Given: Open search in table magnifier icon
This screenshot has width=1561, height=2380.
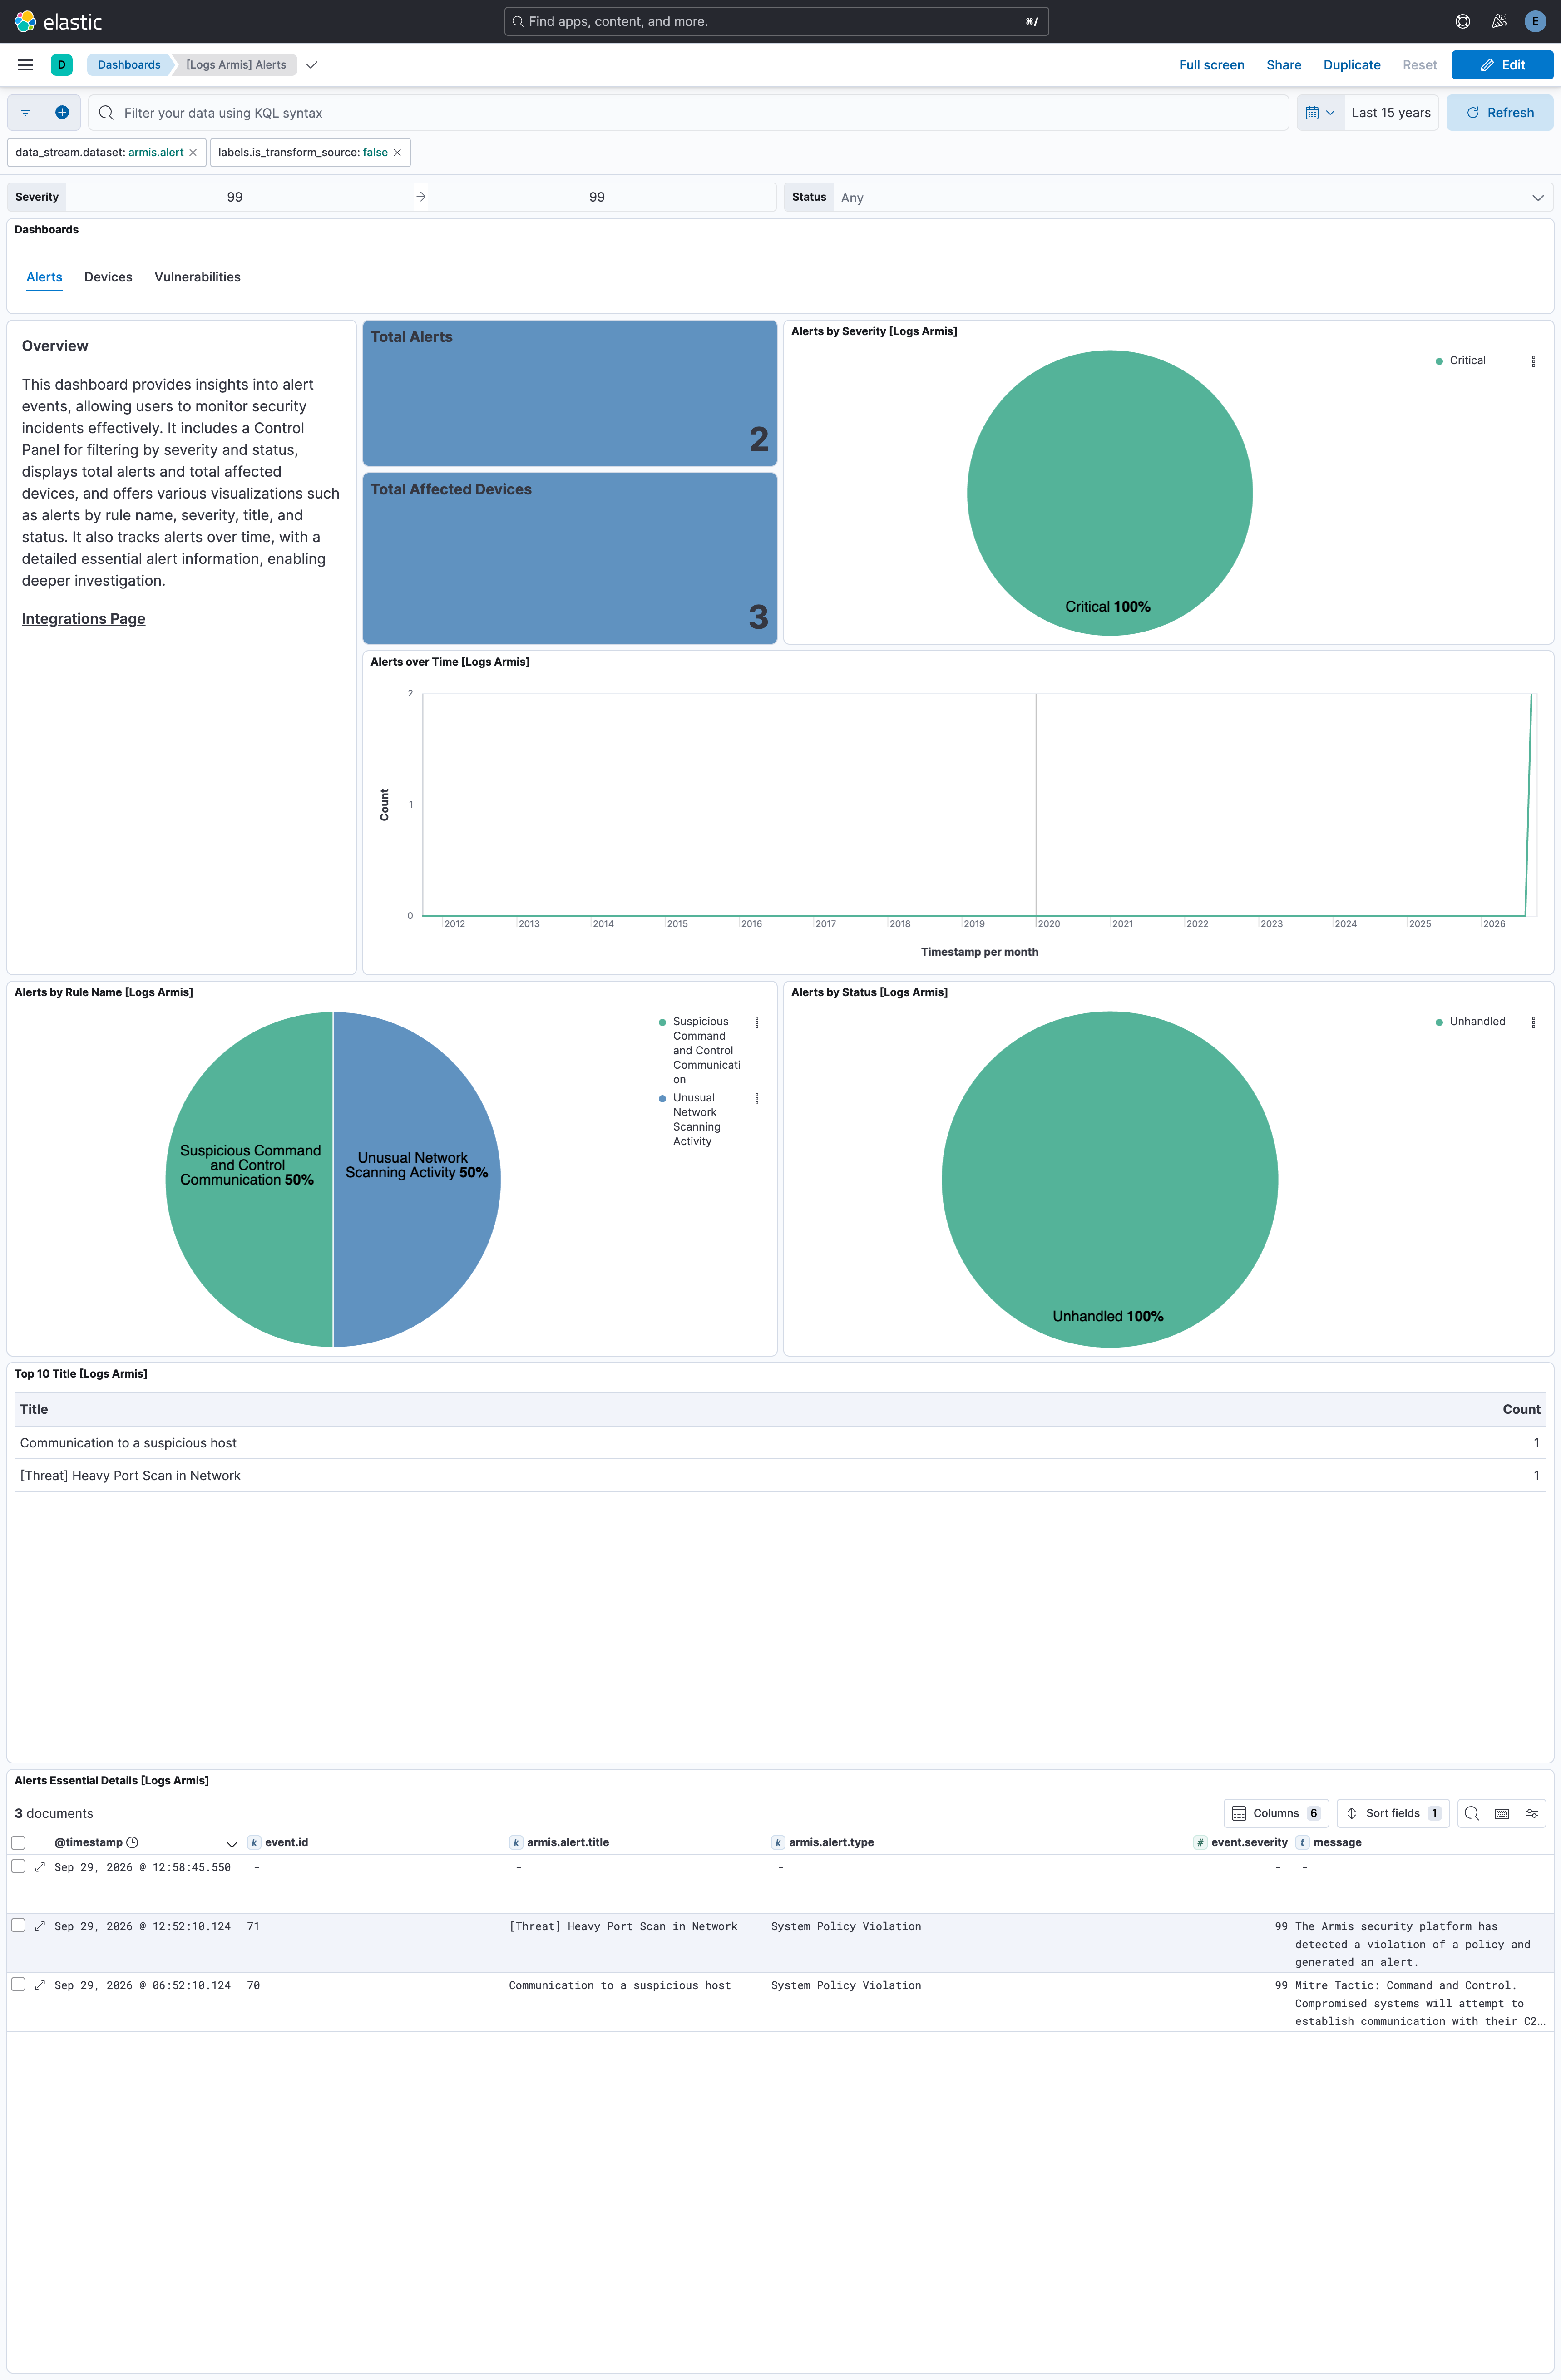Looking at the screenshot, I should 1471,1813.
